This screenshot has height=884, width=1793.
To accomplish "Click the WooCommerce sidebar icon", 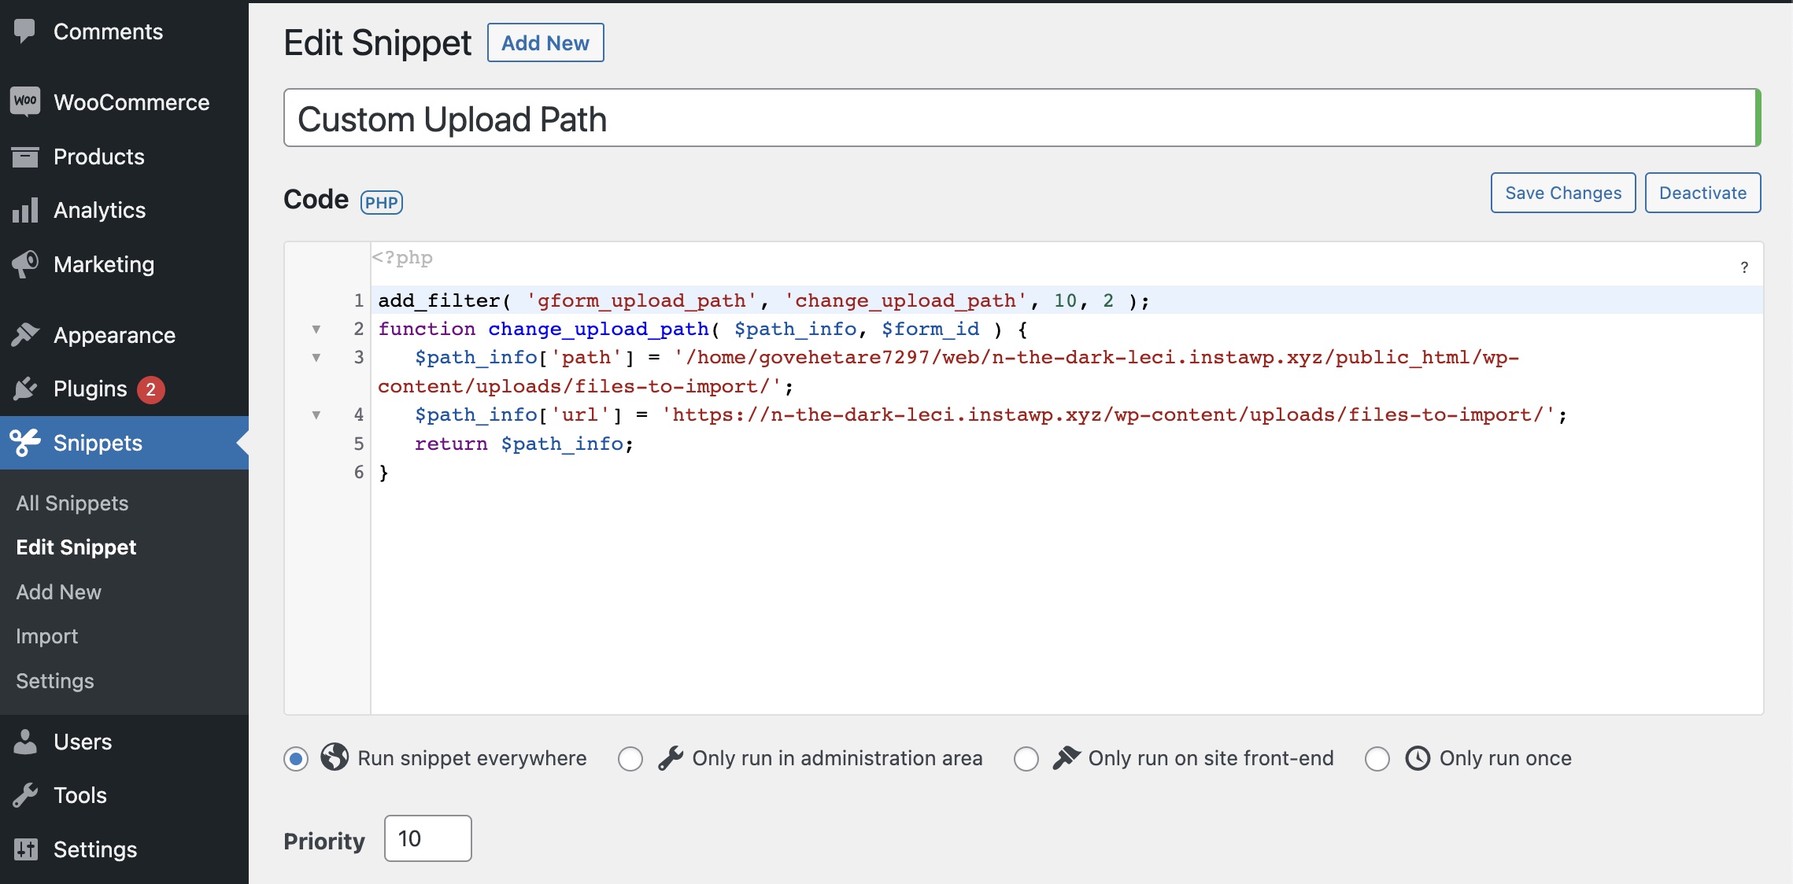I will point(25,101).
